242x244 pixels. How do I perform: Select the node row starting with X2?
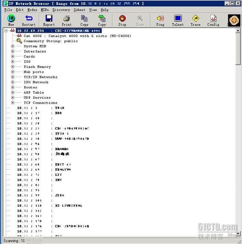[x=50, y=205]
